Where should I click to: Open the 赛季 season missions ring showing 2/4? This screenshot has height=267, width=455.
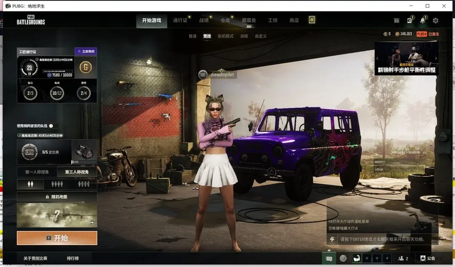click(x=83, y=93)
